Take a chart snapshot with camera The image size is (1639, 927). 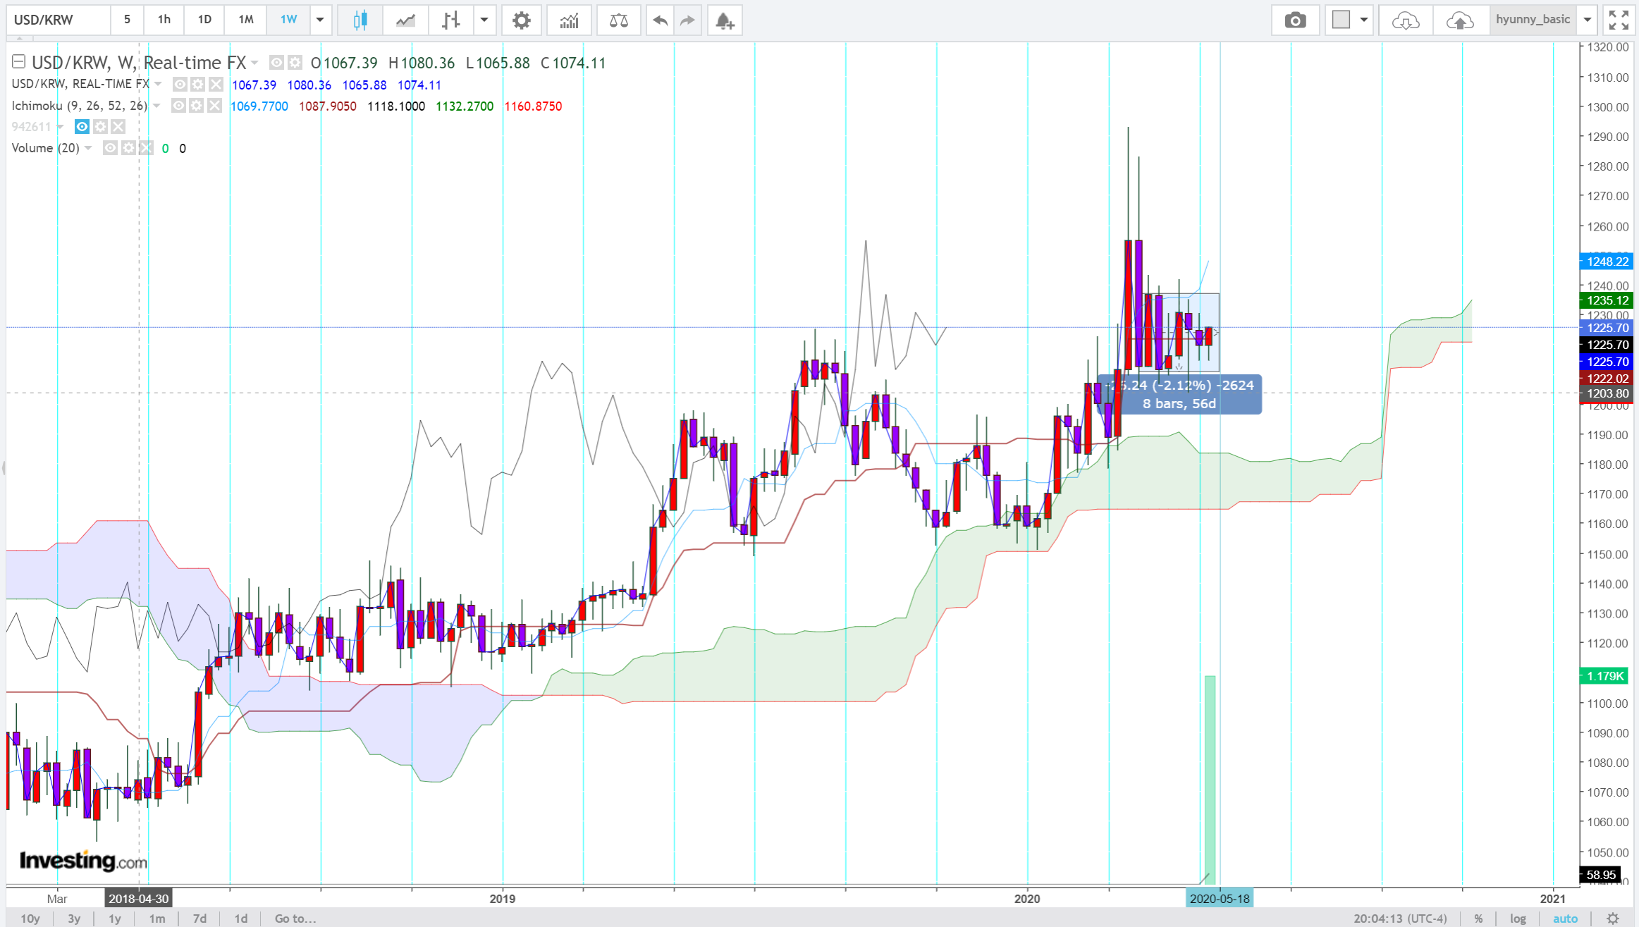pos(1294,20)
